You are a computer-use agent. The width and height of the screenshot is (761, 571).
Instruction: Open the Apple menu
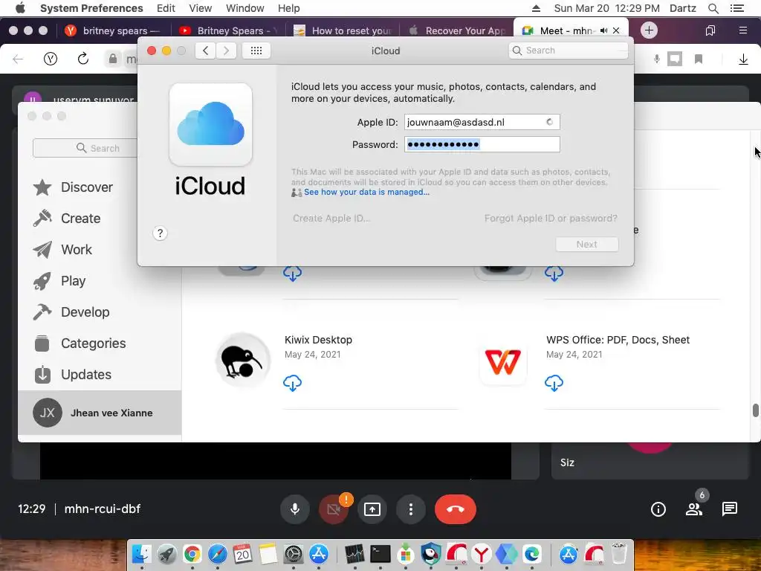coord(20,8)
